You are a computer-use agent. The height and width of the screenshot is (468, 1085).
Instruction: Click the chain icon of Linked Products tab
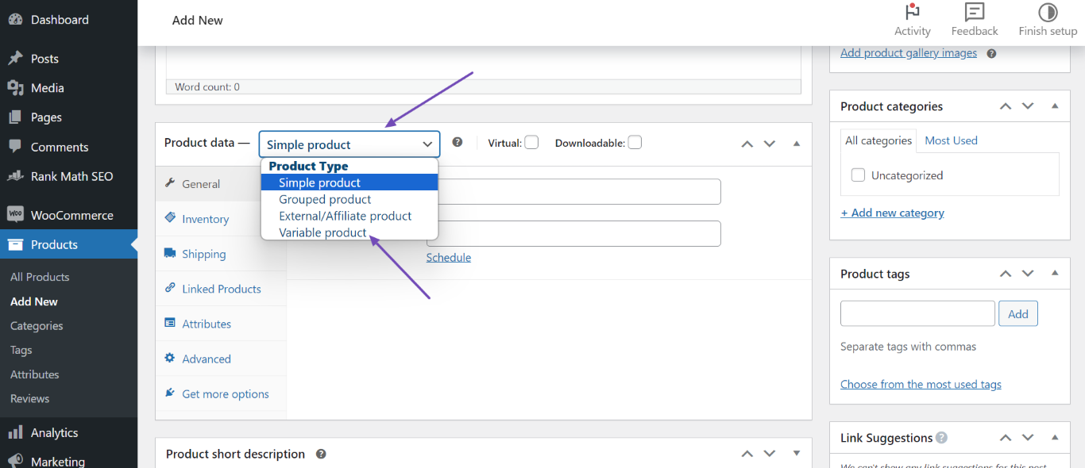click(x=169, y=288)
